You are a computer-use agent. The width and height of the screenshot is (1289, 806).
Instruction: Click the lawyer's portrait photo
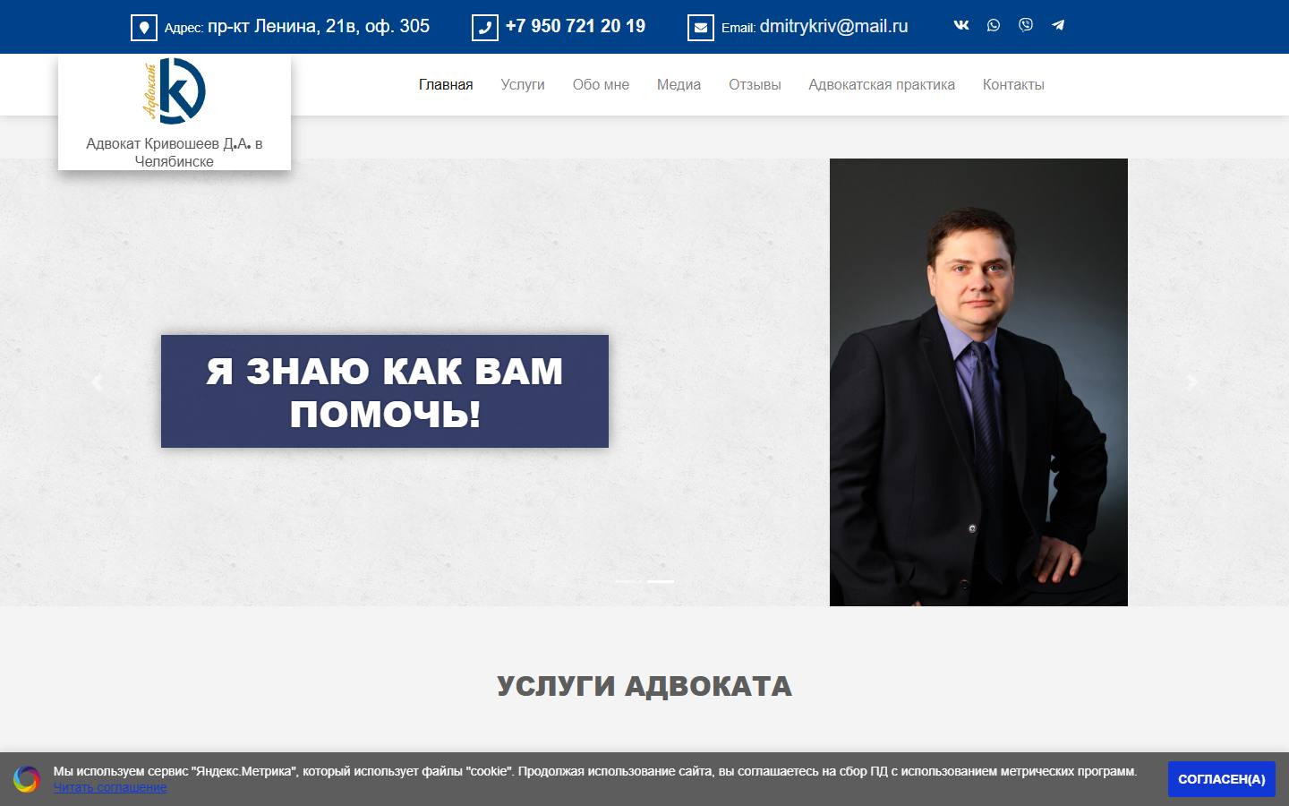coord(978,382)
